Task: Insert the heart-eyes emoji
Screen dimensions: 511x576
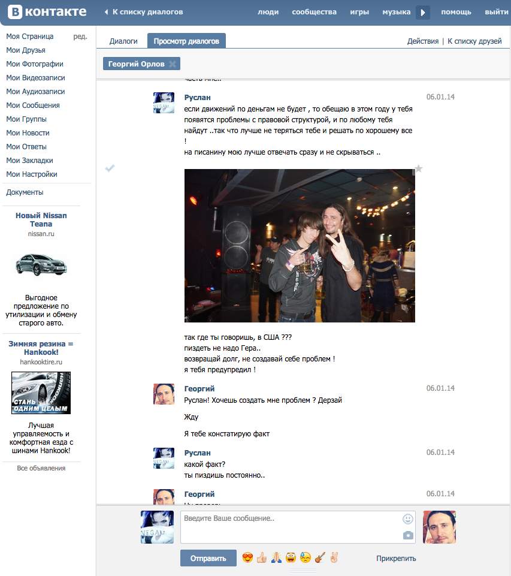Action: pos(247,558)
